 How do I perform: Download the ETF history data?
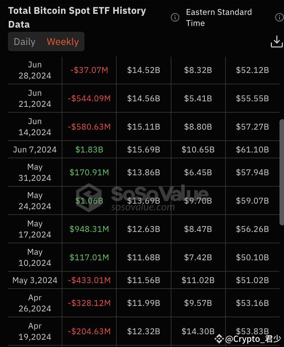coord(276,41)
